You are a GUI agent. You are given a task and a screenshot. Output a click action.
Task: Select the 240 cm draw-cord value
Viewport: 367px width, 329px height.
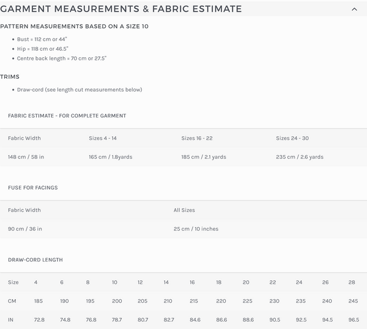point(327,301)
